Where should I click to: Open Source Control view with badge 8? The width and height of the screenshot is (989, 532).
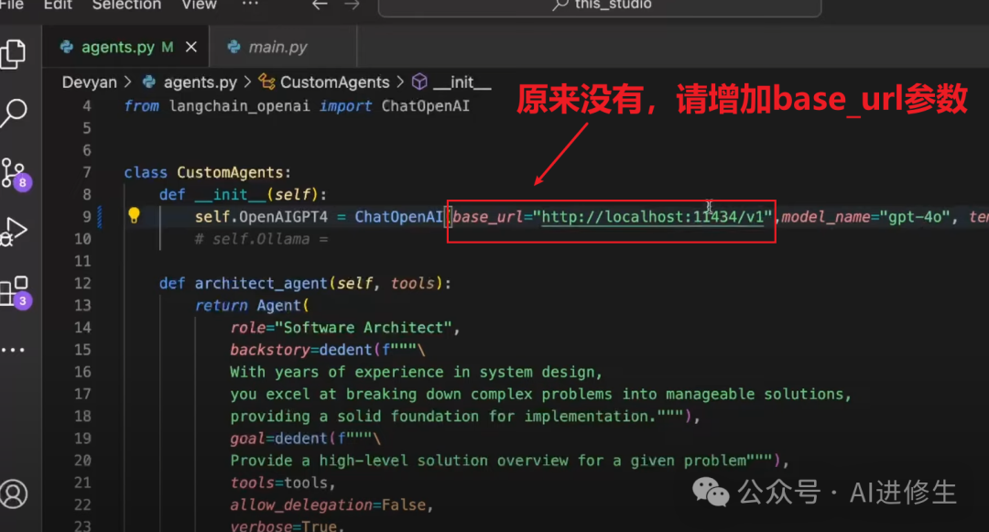pyautogui.click(x=16, y=173)
